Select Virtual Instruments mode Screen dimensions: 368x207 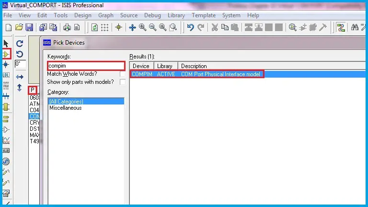click(x=6, y=194)
